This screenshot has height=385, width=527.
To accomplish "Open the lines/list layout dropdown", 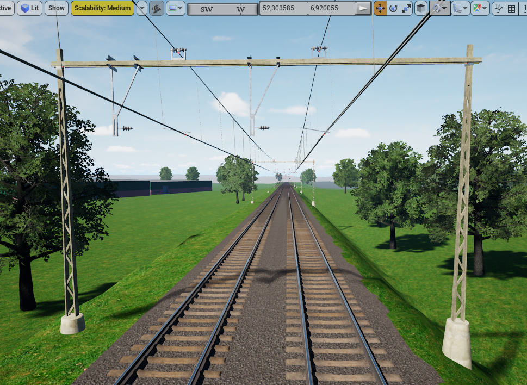I will coord(460,8).
